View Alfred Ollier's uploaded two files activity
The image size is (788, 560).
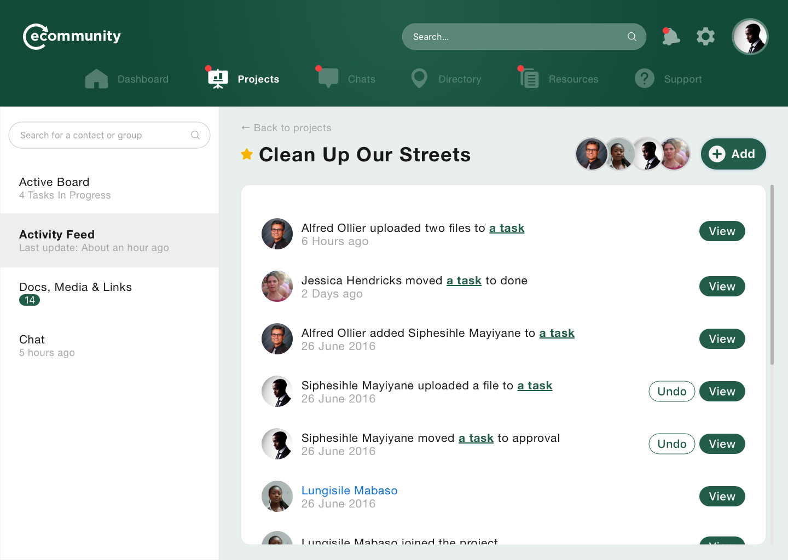click(x=722, y=231)
